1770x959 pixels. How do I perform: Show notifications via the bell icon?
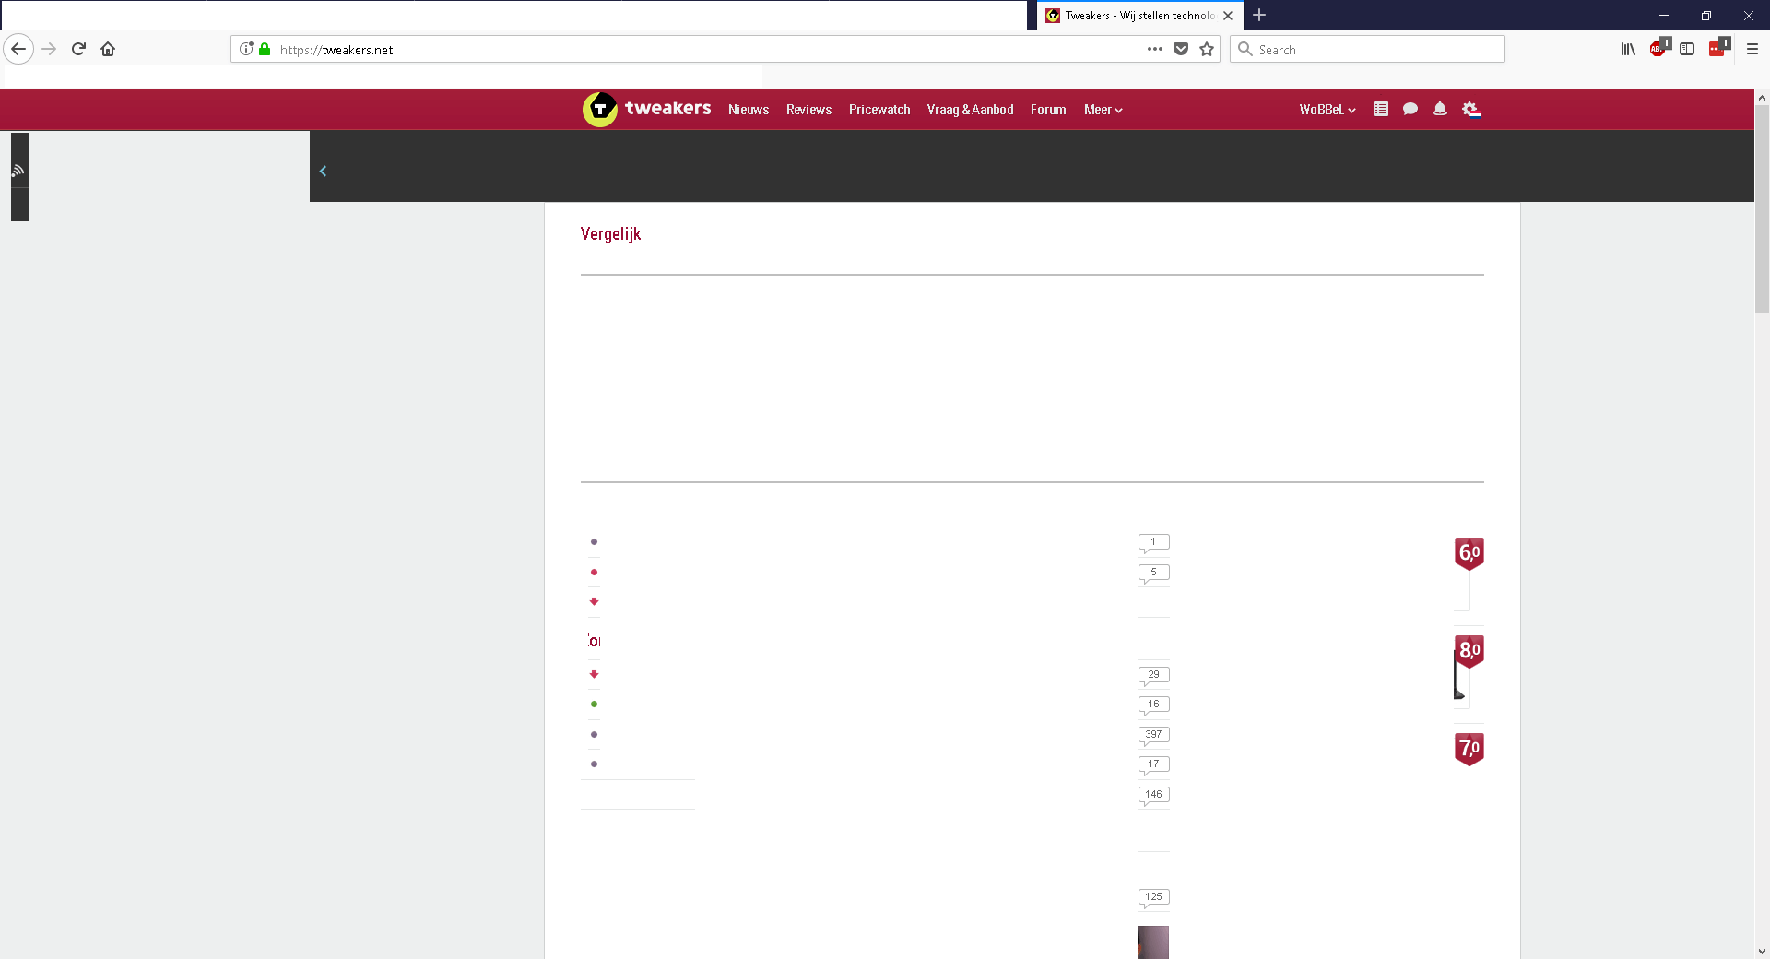click(x=1440, y=109)
